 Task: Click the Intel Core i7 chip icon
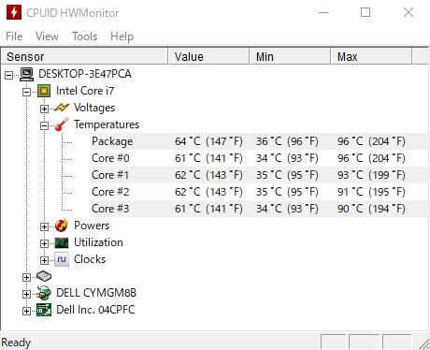tap(44, 91)
